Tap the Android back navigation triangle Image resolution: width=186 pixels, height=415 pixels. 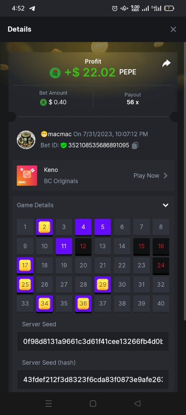[x=137, y=403]
